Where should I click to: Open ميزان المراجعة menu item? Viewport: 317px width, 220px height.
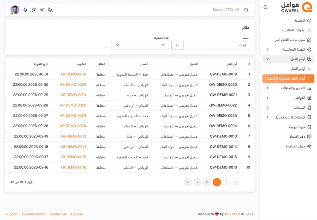(288, 146)
